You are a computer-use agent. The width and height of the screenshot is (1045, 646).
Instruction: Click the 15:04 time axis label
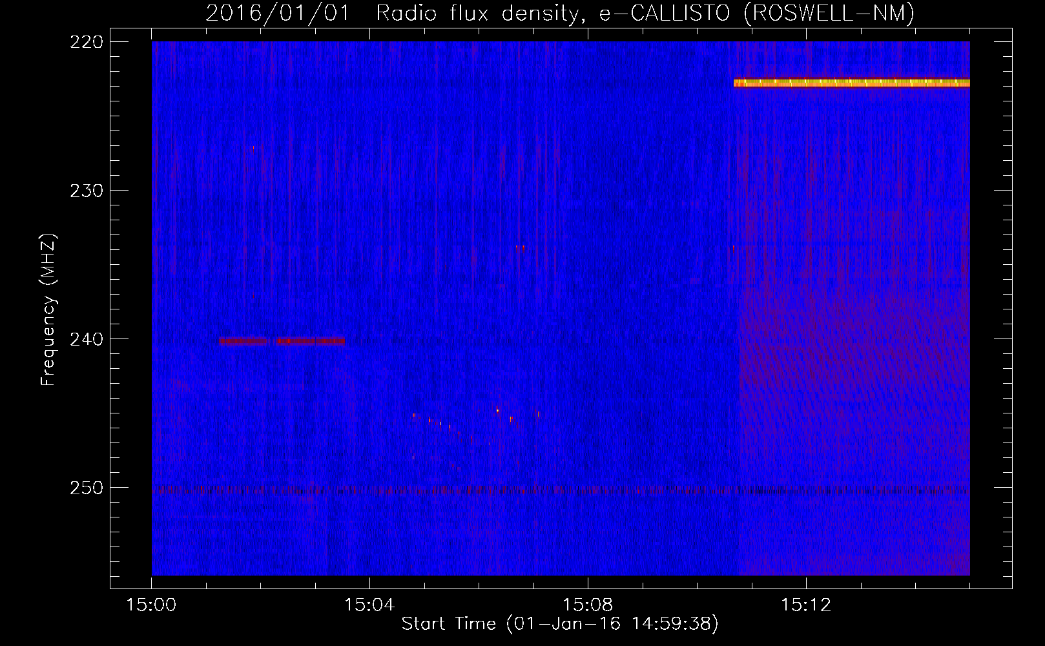point(369,605)
